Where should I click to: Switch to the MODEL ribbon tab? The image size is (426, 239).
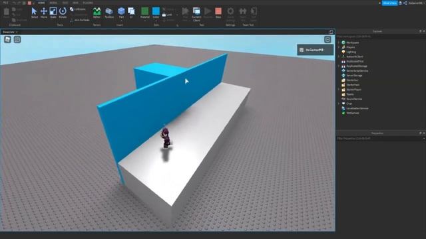tap(53, 3)
